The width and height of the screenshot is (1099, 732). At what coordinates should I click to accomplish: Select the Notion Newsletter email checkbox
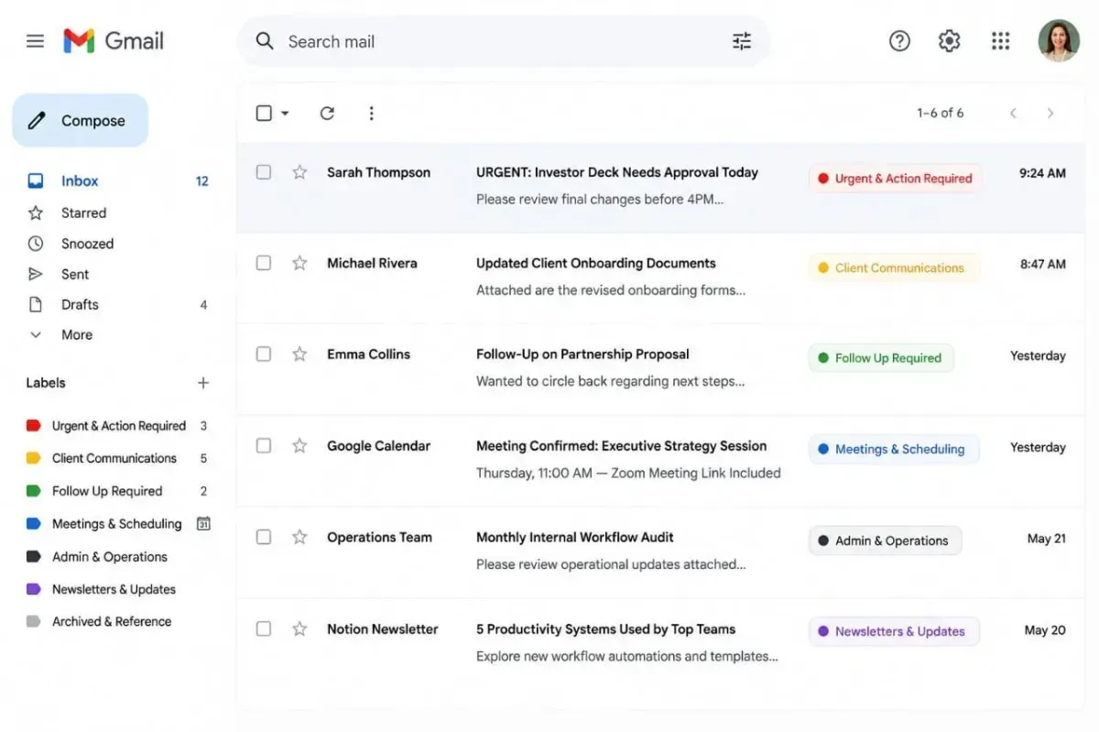click(264, 629)
